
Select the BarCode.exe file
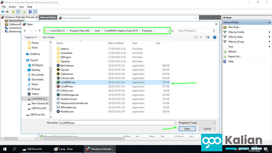point(67,66)
